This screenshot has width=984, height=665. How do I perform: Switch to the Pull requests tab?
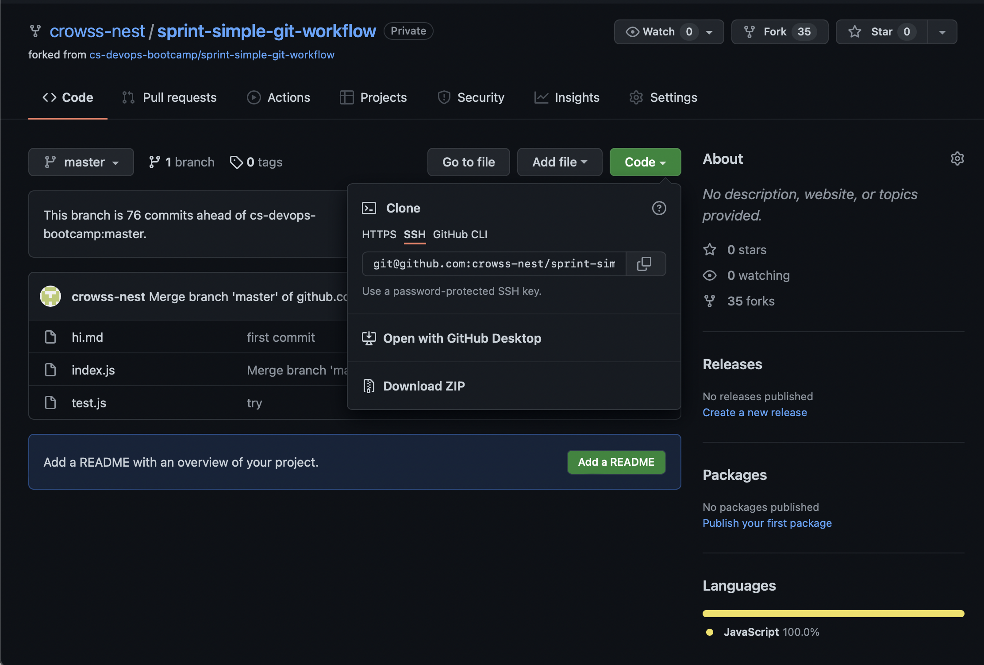pos(169,97)
